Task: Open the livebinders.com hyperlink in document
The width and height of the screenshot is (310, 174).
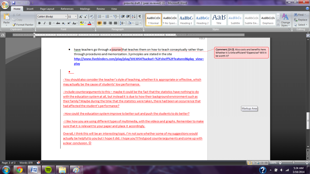Action: [139, 59]
